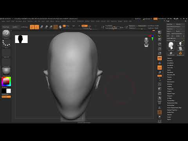188x141 pixels.
Task: Click the Gizmo 3D button beside Rotate
Action: click(56, 27)
